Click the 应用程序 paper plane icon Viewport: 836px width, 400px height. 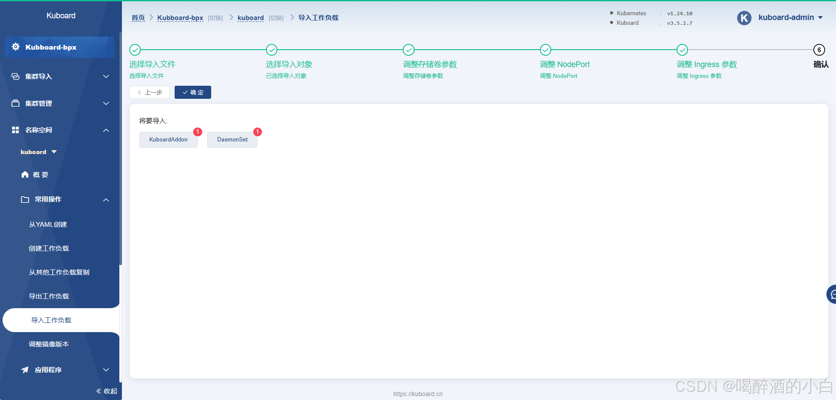25,370
